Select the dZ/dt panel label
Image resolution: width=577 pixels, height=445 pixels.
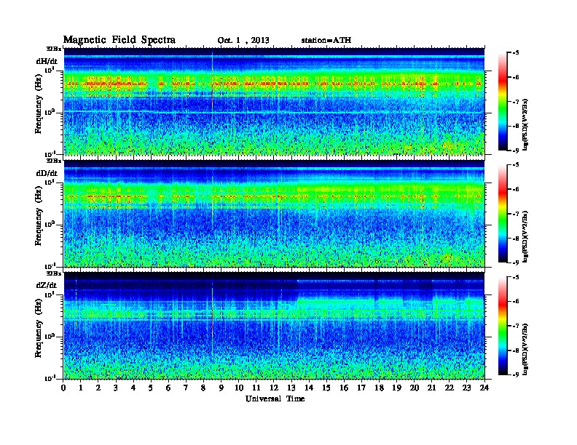point(47,285)
